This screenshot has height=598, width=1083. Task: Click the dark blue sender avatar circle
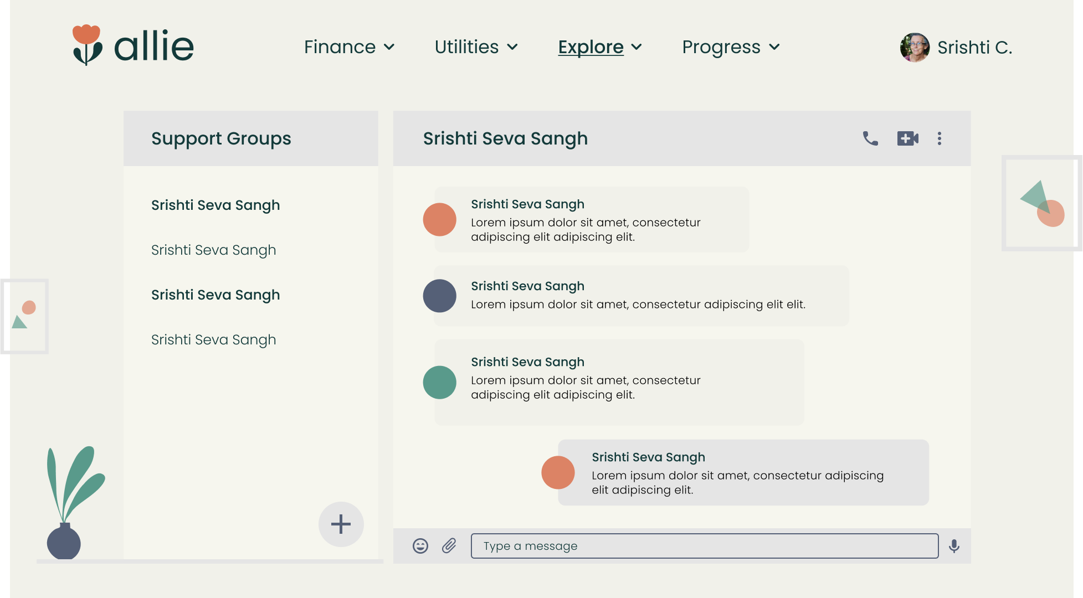pyautogui.click(x=439, y=296)
